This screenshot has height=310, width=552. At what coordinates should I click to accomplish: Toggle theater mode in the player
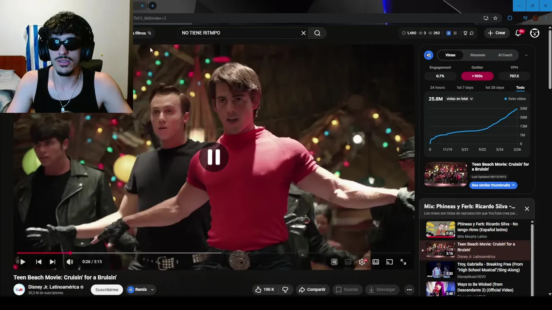[x=376, y=262]
